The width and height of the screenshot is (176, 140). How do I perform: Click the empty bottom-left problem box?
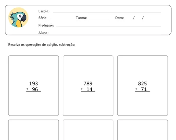(34, 130)
